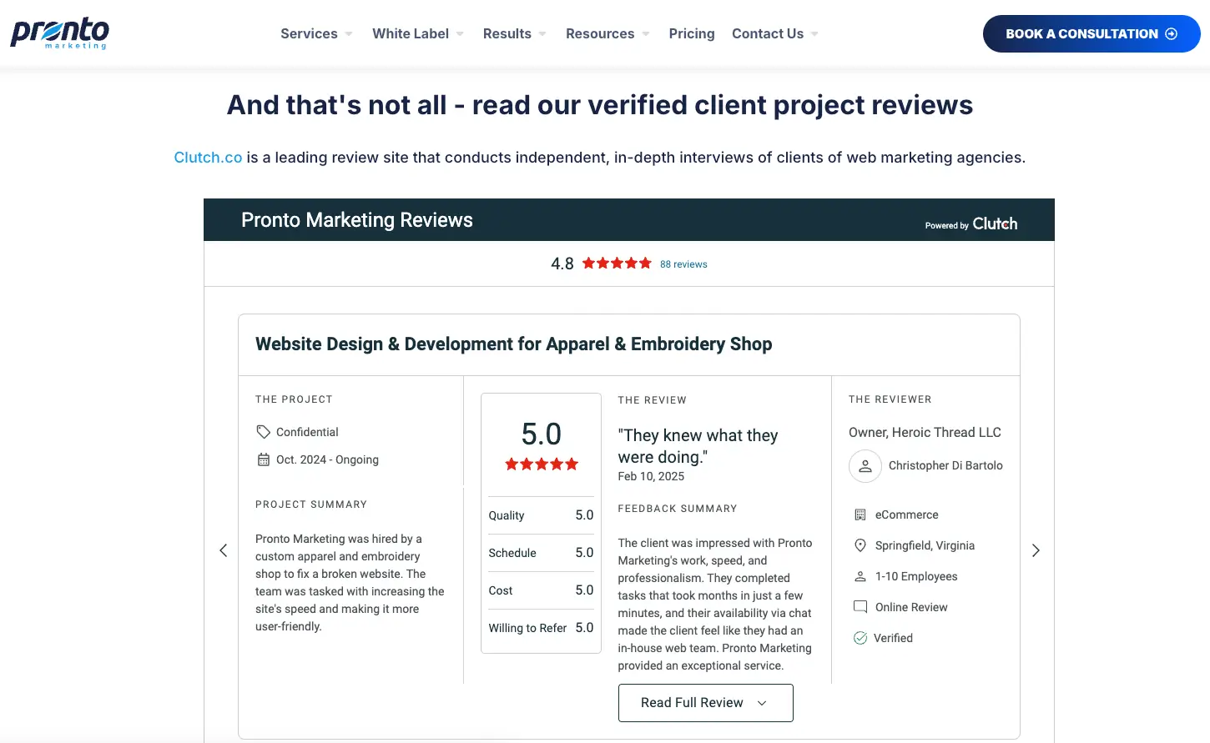1210x743 pixels.
Task: Click the red star rating in header
Action: click(617, 264)
